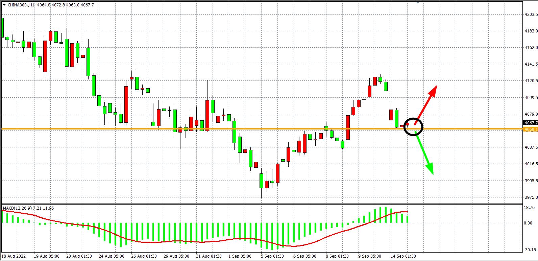This screenshot has width=538, height=261.
Task: Click the 3975.0 price scale label
Action: point(531,197)
